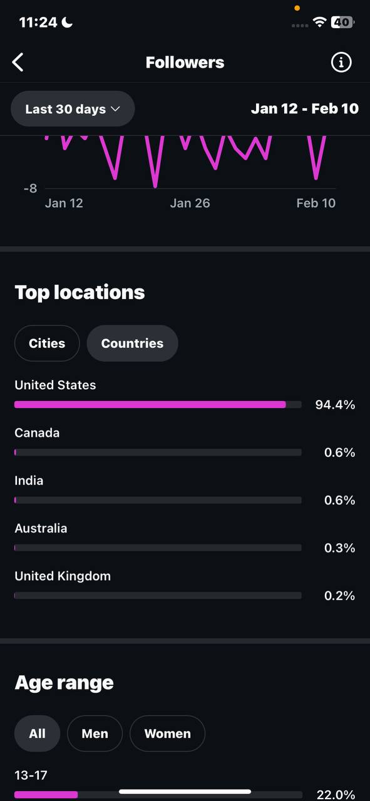Open the info icon next to Followers

(341, 62)
